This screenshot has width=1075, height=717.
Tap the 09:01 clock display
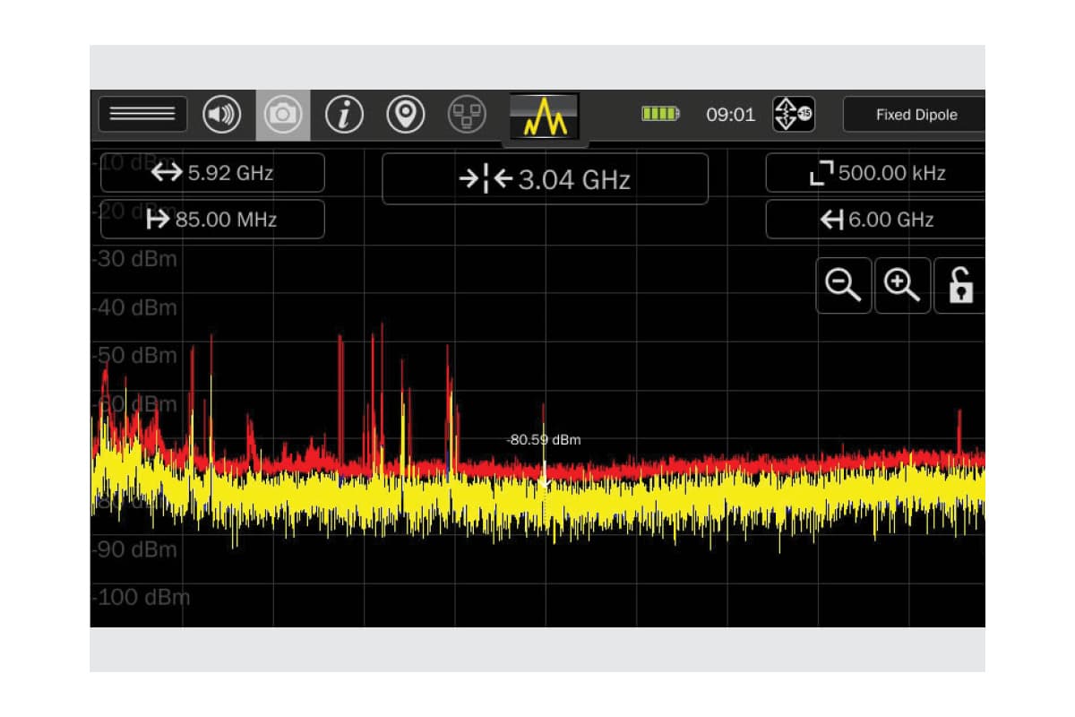(x=730, y=115)
